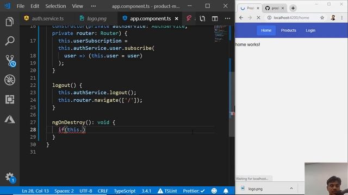Change line endings via CRLF item
Viewport: 348px width, 195px height.
[x=103, y=191]
